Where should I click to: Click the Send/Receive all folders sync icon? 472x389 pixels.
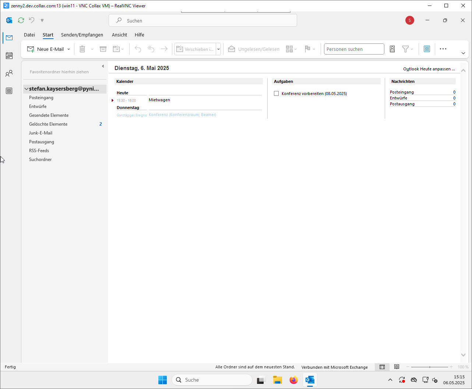21,20
